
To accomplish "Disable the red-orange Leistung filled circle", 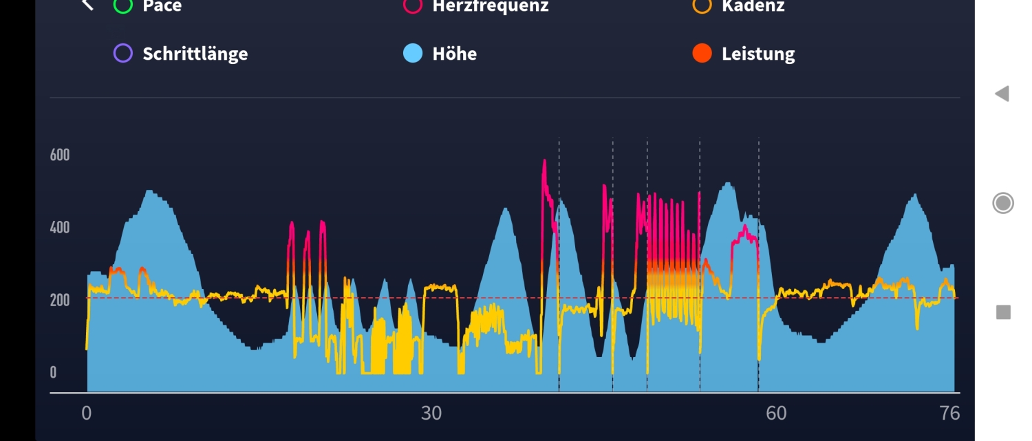I will click(702, 54).
